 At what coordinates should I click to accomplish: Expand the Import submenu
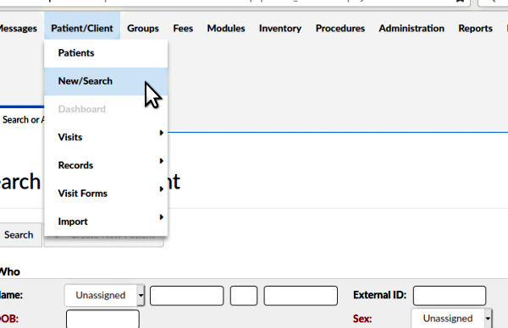tap(106, 221)
